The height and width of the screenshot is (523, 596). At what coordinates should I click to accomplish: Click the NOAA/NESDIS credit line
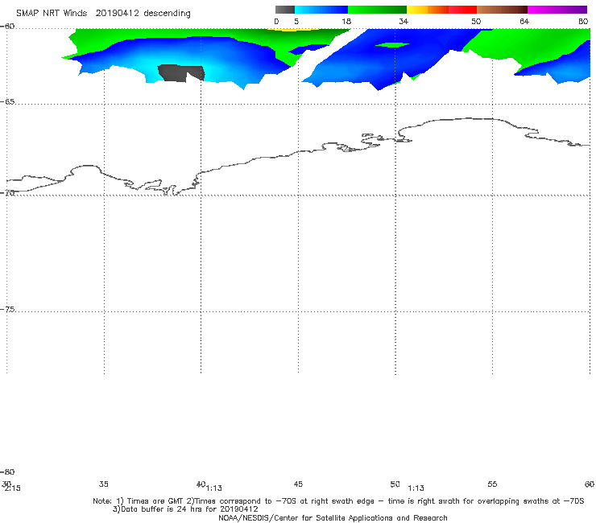pyautogui.click(x=333, y=518)
